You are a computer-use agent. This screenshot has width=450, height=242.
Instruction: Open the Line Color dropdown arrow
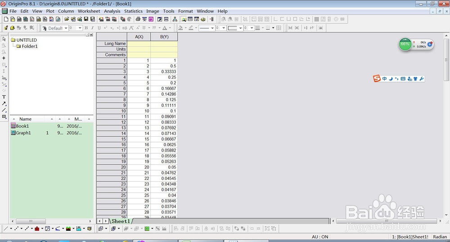[x=196, y=28]
